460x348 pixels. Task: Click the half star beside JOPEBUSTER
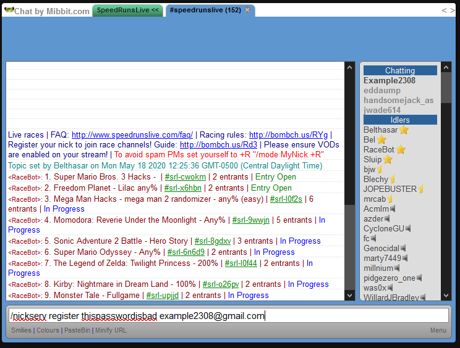coord(421,189)
